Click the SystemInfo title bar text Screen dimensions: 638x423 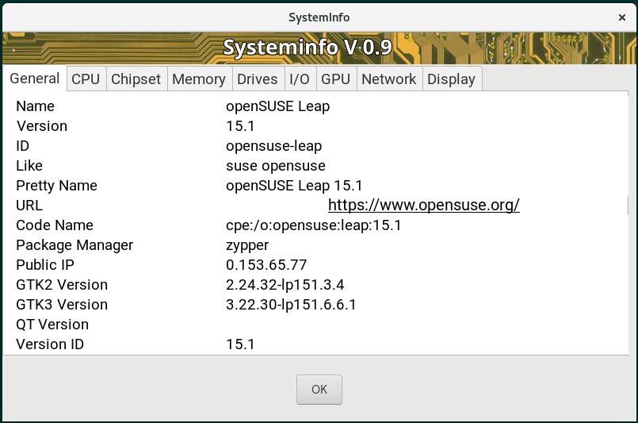[319, 17]
